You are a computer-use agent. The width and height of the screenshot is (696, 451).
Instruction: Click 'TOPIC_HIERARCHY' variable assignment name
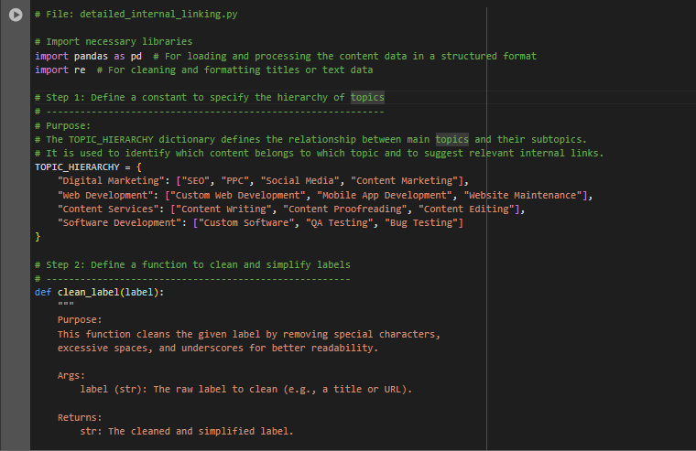tap(77, 167)
